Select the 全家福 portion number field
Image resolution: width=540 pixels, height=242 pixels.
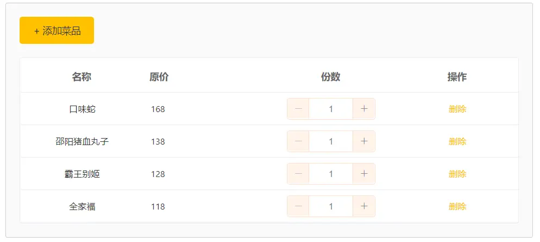(x=331, y=206)
